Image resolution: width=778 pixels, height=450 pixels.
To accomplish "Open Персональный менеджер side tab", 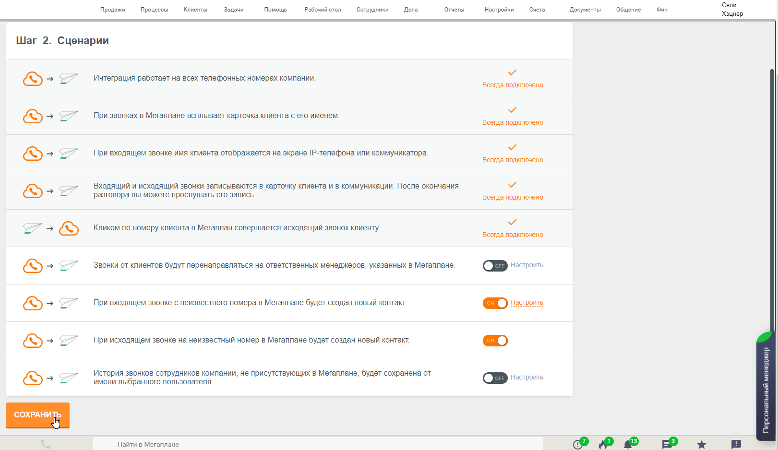I will click(766, 386).
